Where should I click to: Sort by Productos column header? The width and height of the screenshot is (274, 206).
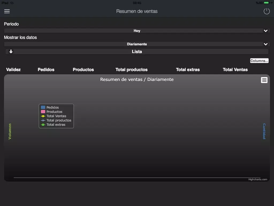click(x=83, y=69)
